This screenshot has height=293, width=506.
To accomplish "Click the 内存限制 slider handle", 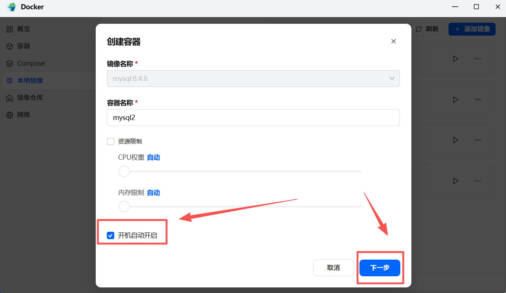I will [124, 206].
